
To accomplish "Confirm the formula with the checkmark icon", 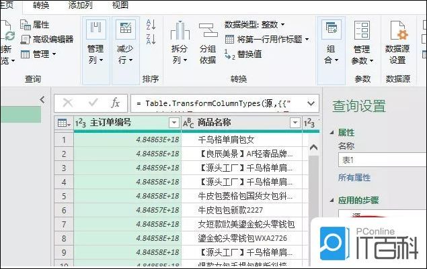I will coord(92,103).
